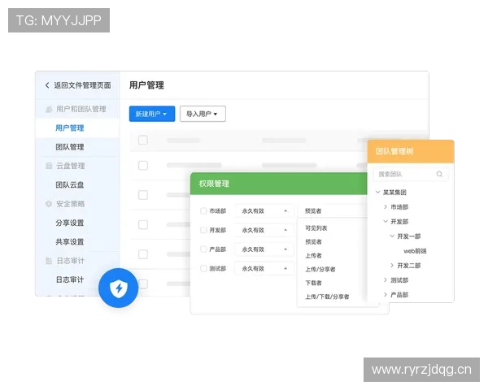Open 共享设置 in the sidebar

click(x=70, y=242)
